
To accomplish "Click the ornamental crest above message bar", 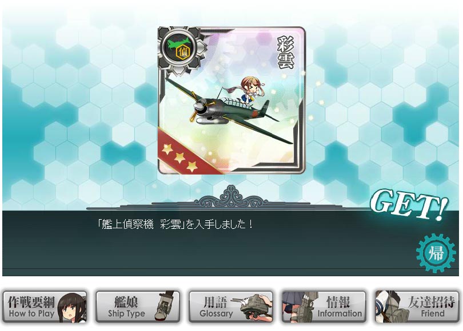I will click(231, 196).
